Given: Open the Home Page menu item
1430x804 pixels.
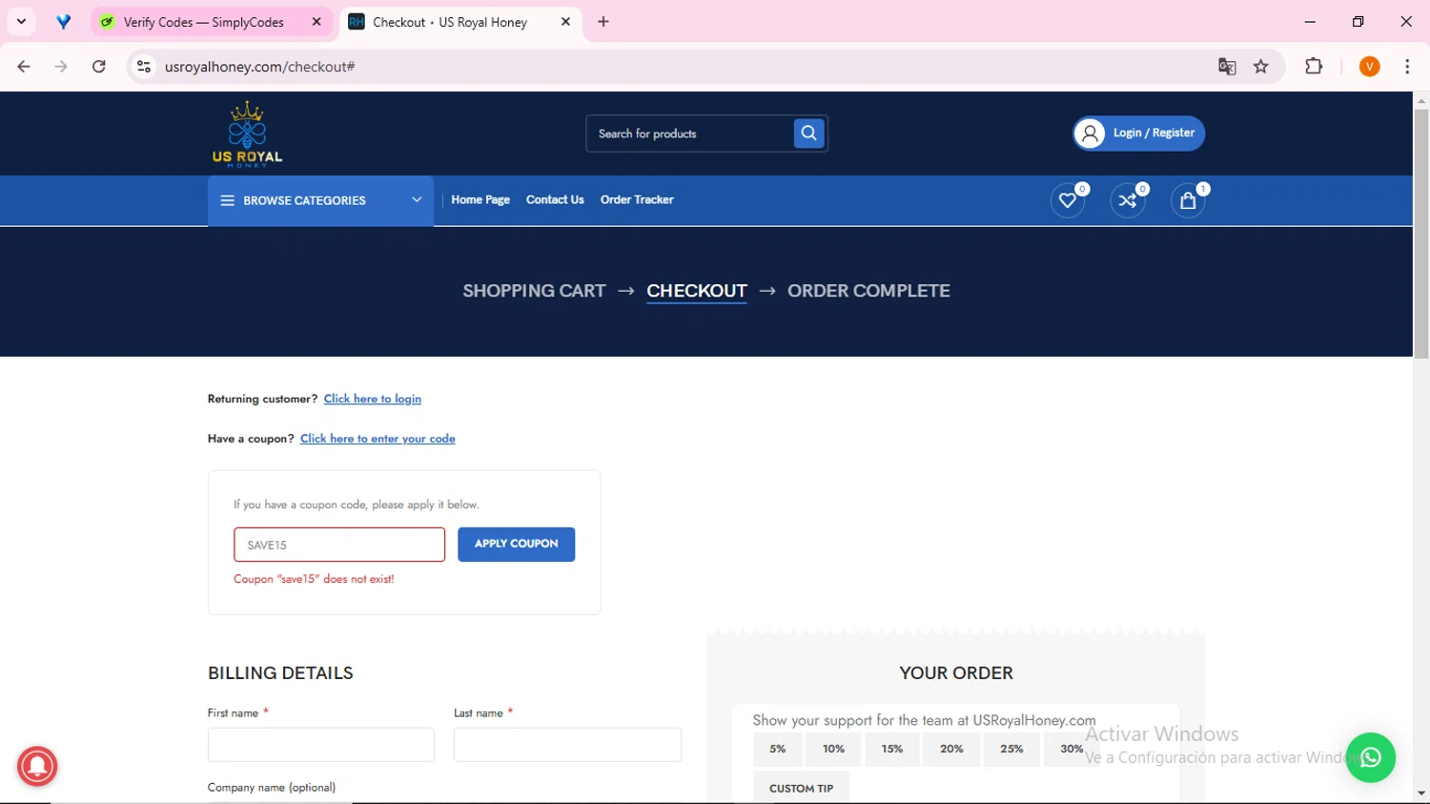Looking at the screenshot, I should point(480,200).
